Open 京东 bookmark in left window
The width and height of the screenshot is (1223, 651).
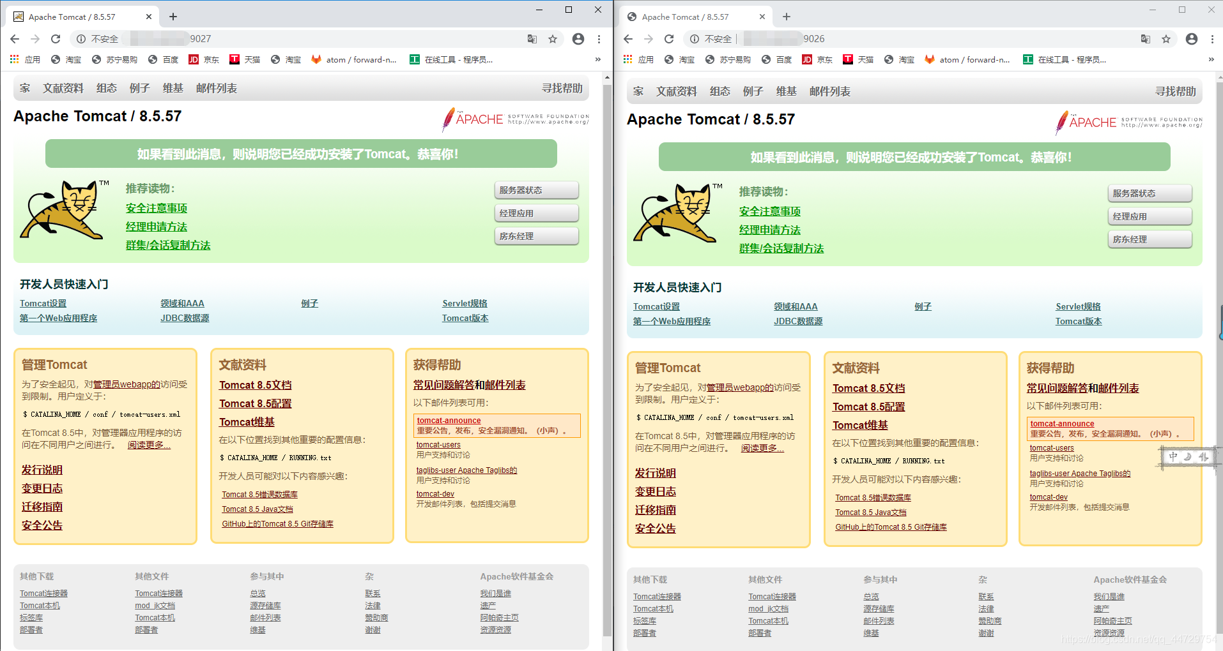[204, 59]
